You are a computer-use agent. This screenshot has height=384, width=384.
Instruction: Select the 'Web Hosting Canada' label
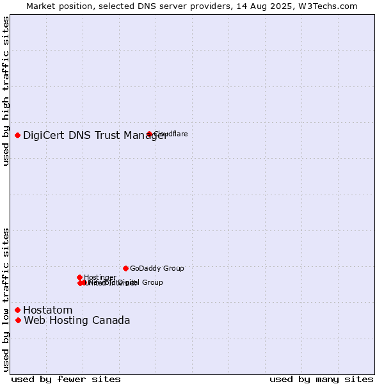click(77, 321)
